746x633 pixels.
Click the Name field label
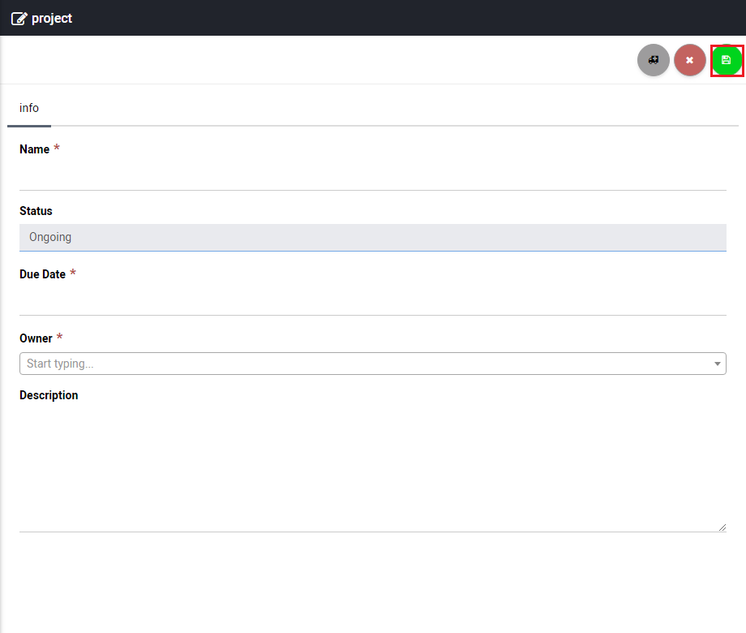click(x=34, y=149)
